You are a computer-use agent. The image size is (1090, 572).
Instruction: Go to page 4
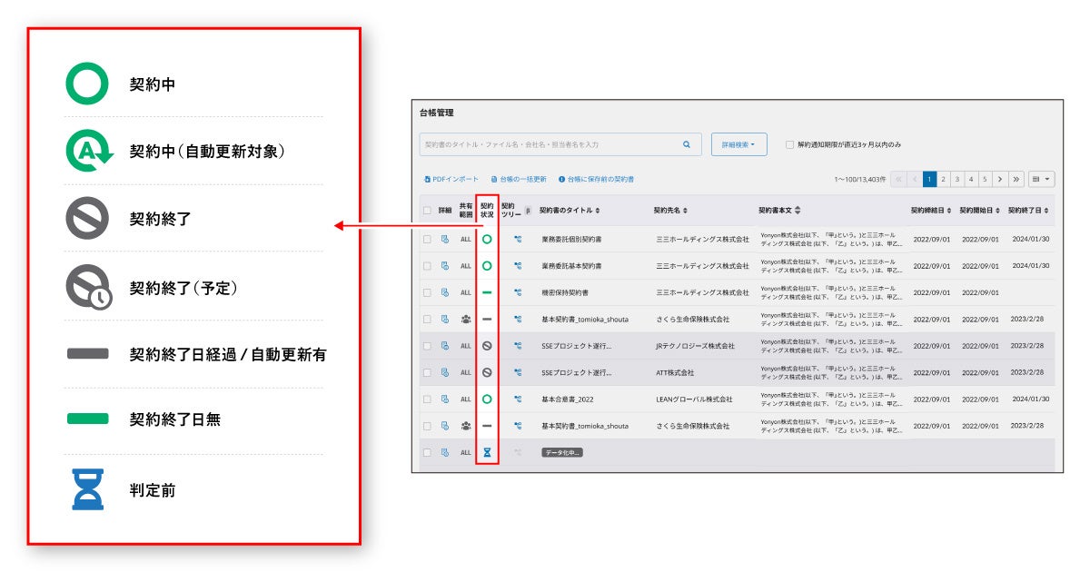click(970, 180)
